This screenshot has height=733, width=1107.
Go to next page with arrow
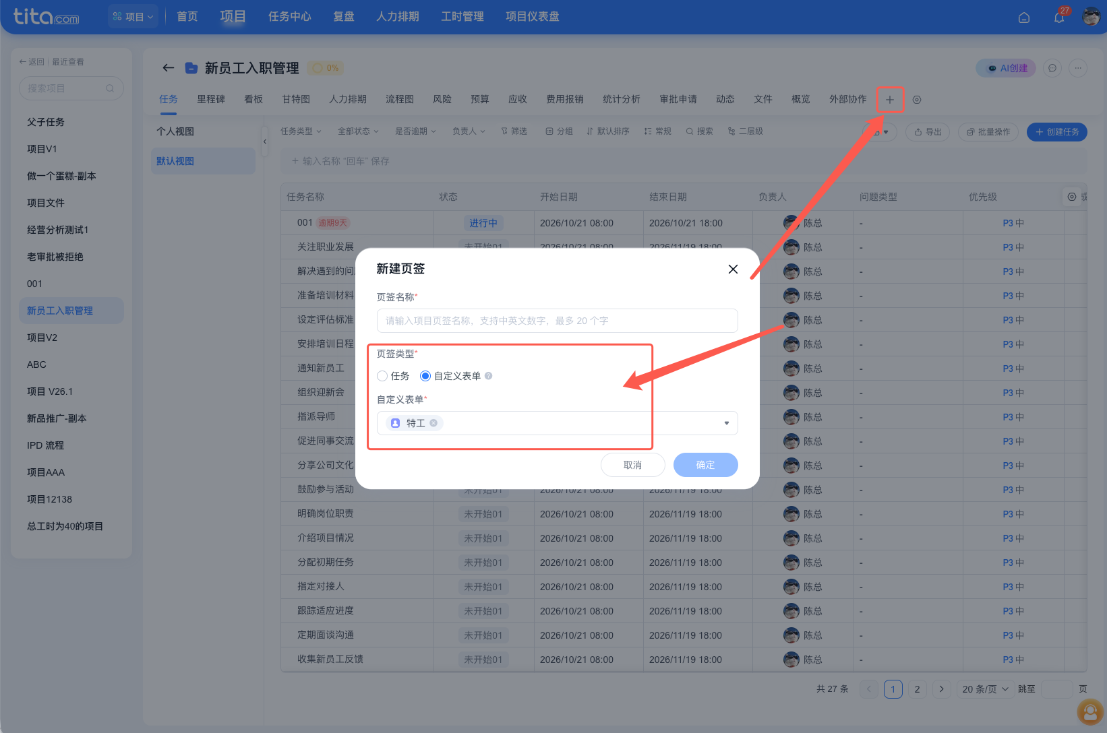click(x=942, y=689)
